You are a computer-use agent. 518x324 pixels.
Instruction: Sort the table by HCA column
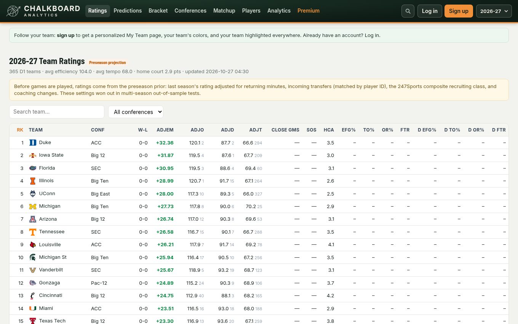[x=329, y=130]
